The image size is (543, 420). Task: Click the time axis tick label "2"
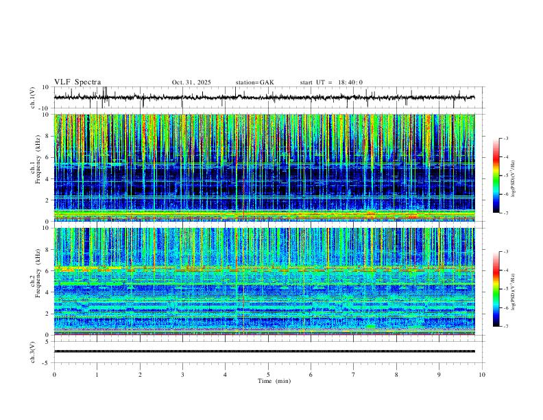pos(140,375)
